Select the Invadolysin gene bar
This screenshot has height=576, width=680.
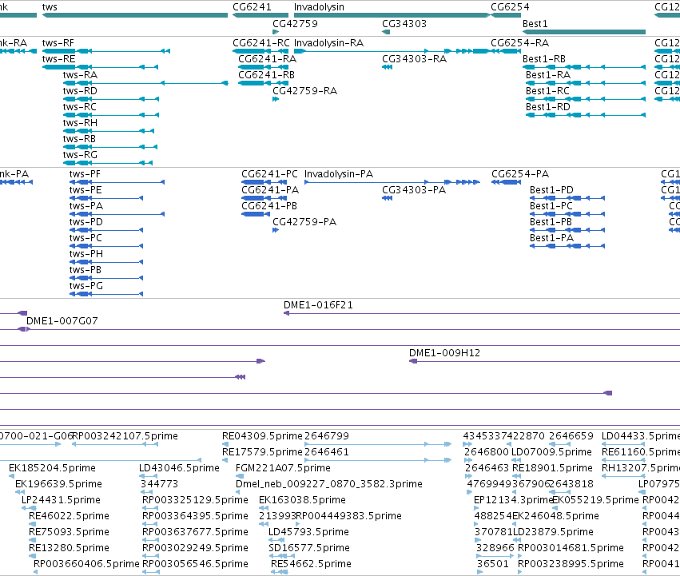pyautogui.click(x=392, y=15)
